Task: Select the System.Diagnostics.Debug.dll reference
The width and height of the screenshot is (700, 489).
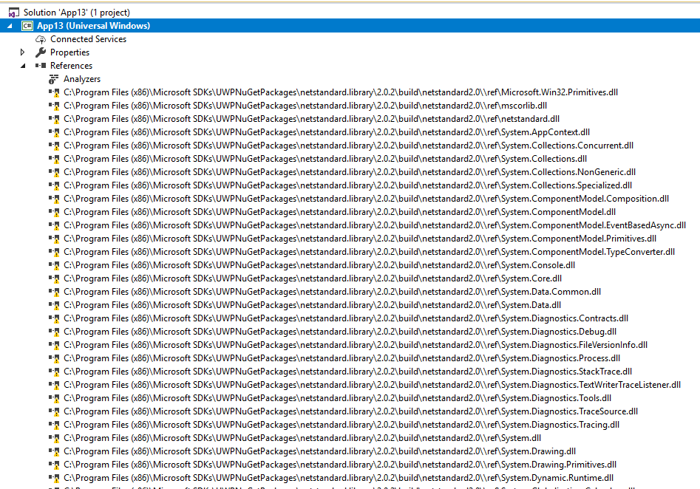Action: coord(296,331)
